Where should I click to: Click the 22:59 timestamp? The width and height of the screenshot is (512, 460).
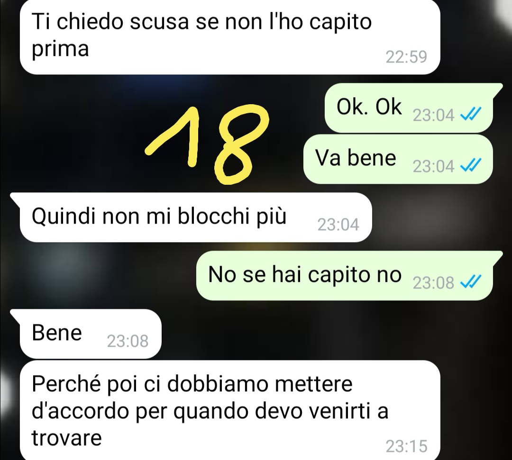click(406, 57)
